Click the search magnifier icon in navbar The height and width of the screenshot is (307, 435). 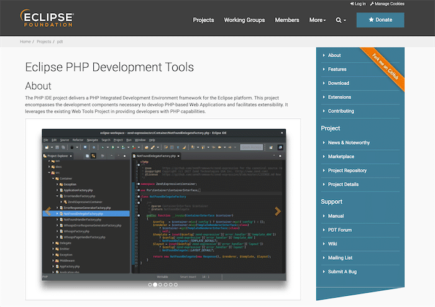point(339,20)
